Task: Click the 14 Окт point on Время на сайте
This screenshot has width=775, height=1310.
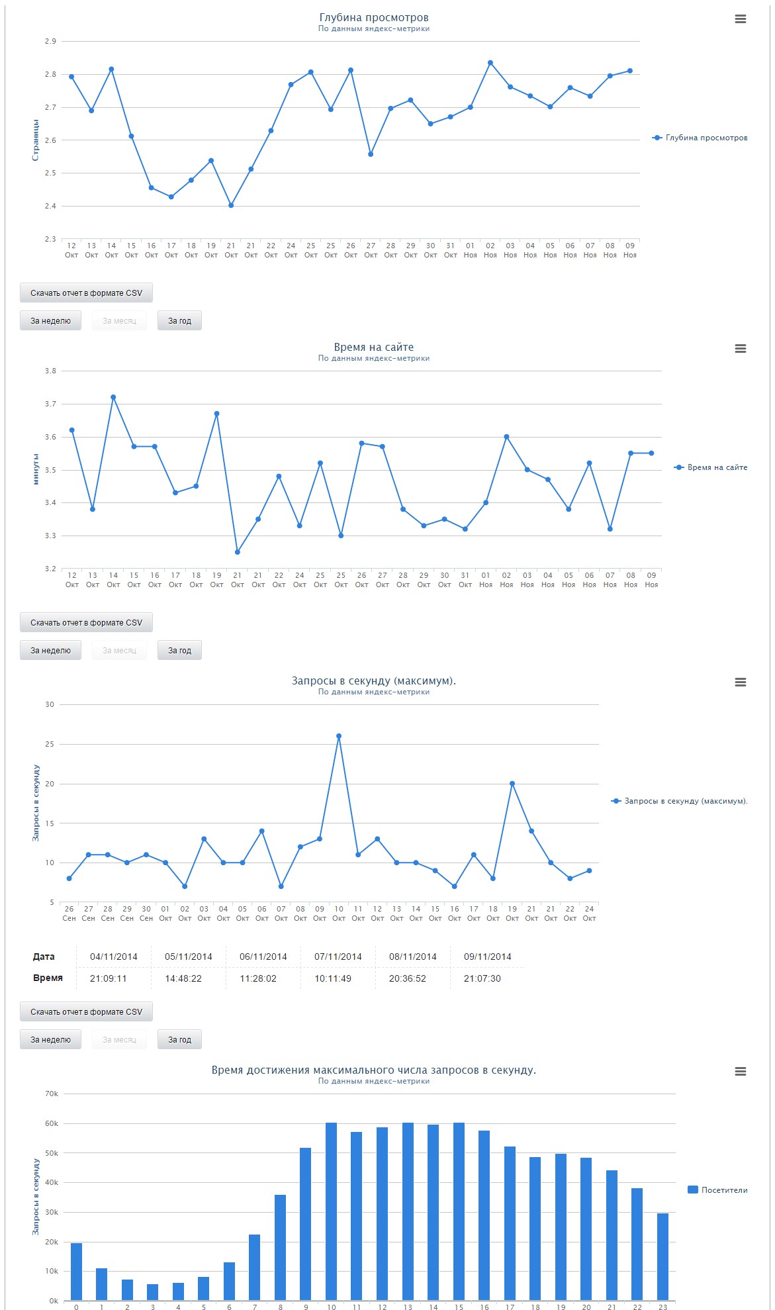Action: pos(113,397)
